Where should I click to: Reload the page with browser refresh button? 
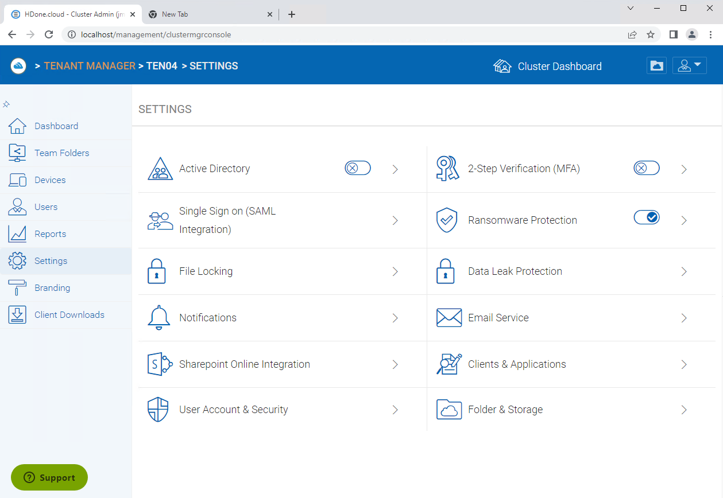pos(49,34)
